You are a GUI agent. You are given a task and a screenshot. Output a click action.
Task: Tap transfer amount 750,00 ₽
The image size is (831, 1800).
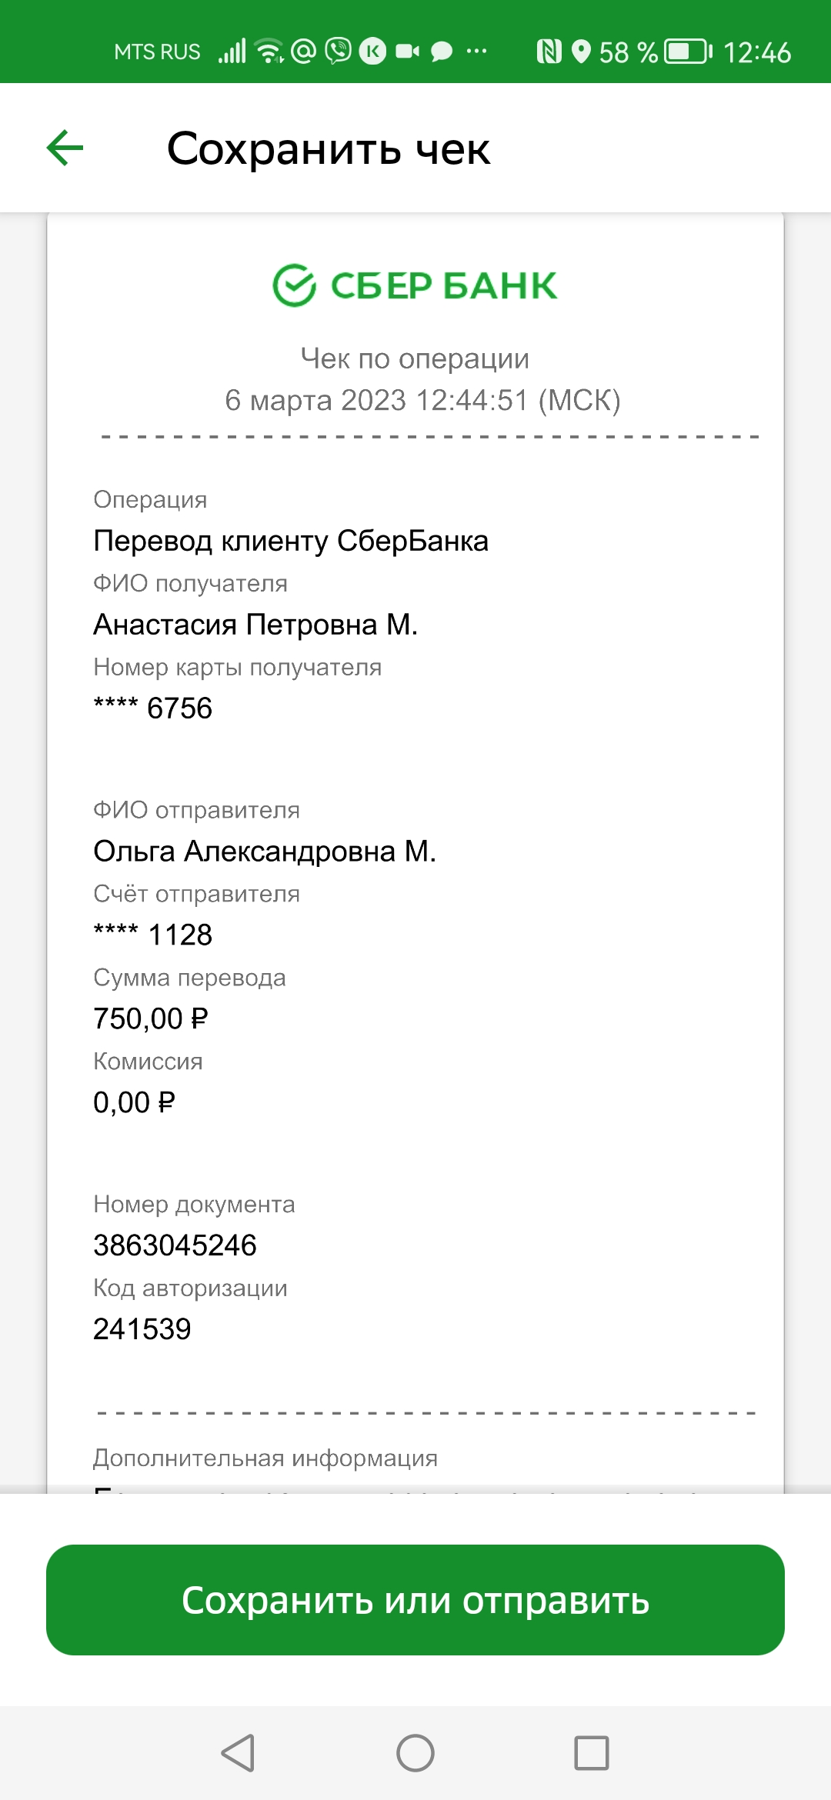(151, 1018)
